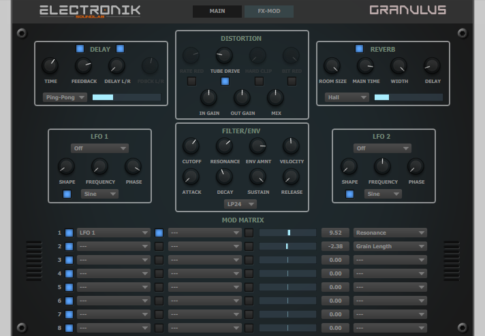Viewport: 485px width, 336px height.
Task: Disable the TUBE DRIVE toggle
Action: pos(225,81)
